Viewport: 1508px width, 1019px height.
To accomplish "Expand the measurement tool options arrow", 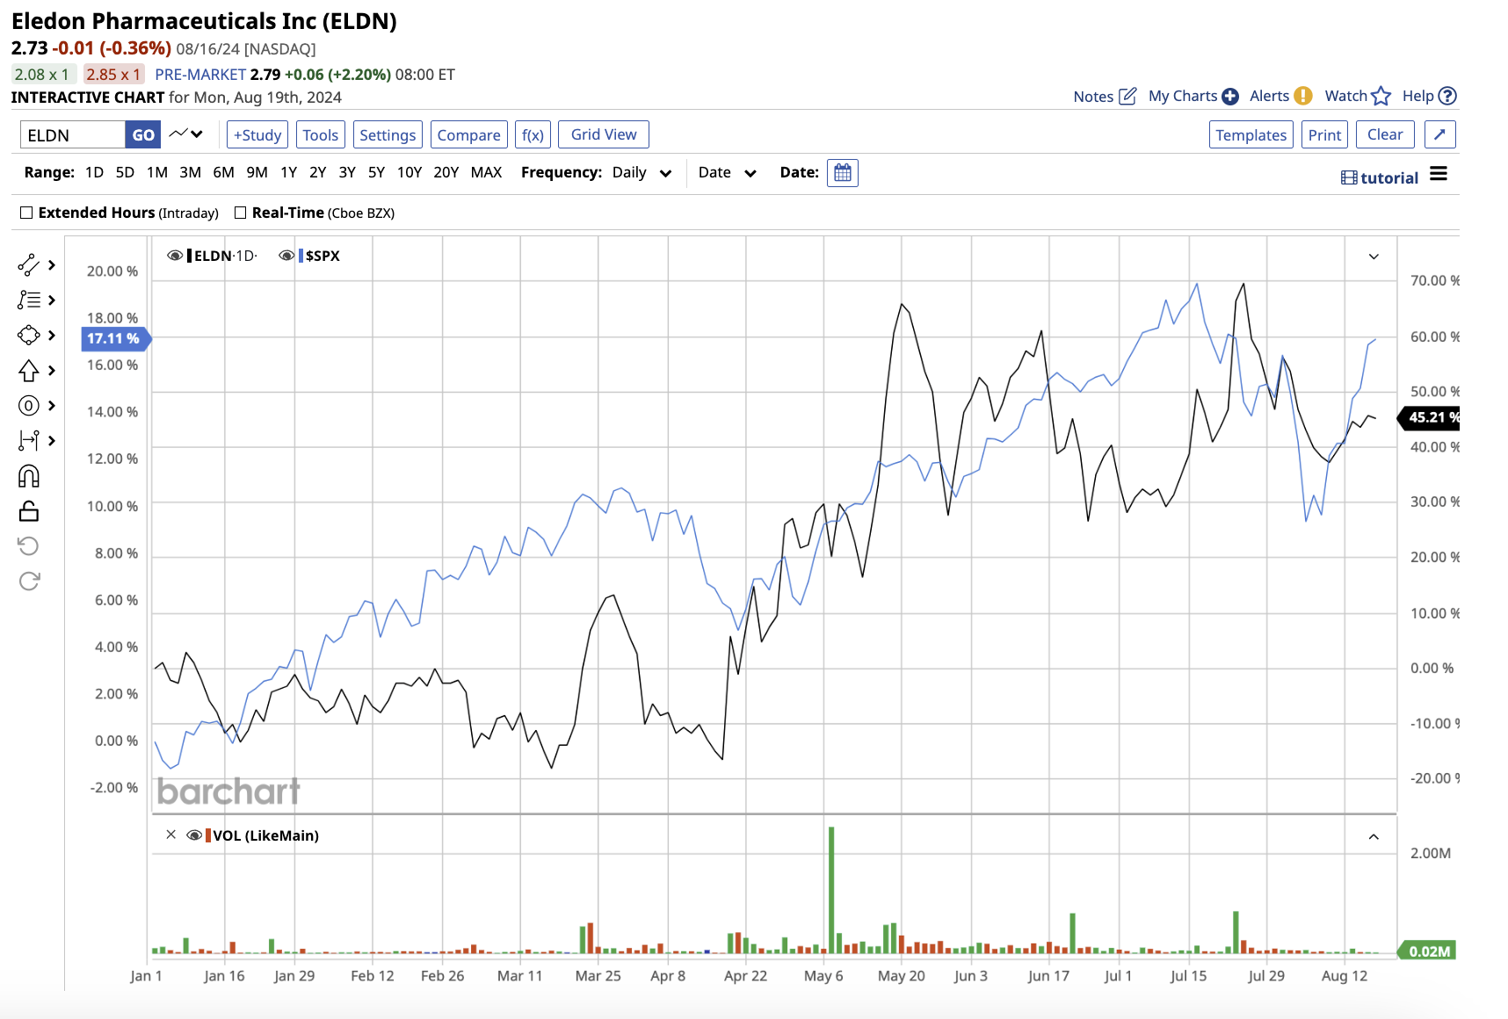I will 52,440.
